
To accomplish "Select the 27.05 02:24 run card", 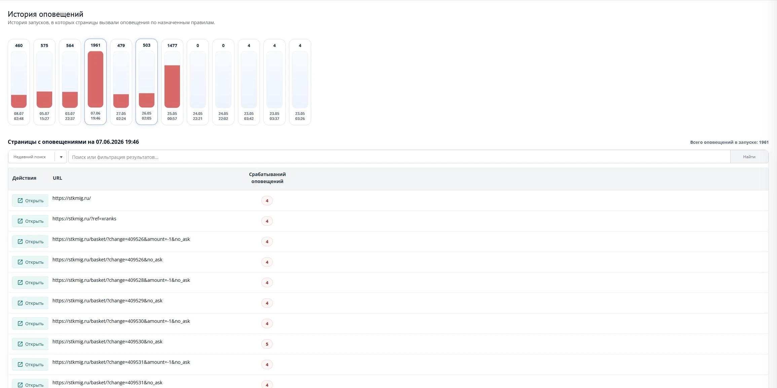I will pos(121,82).
